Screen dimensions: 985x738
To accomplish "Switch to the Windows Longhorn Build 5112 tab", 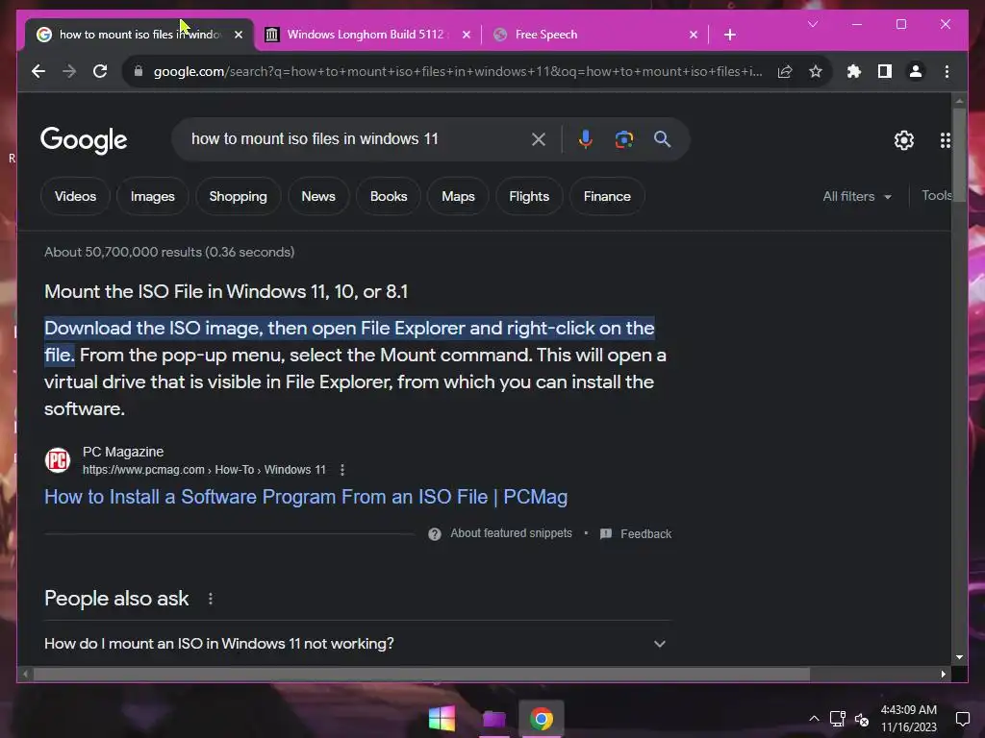I will tap(367, 35).
